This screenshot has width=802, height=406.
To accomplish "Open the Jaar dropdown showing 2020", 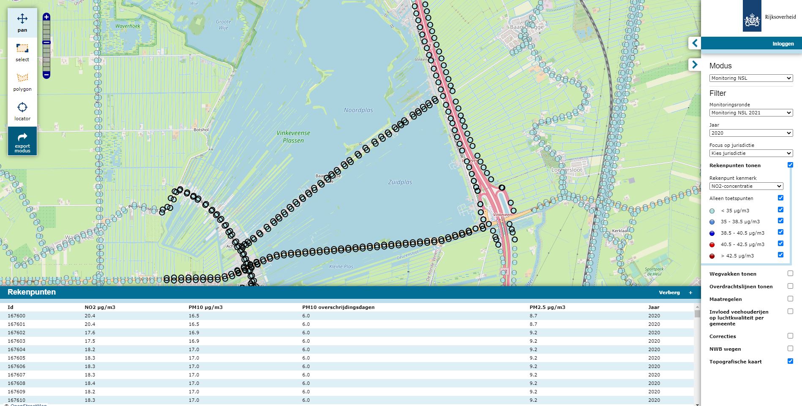I will [x=750, y=133].
